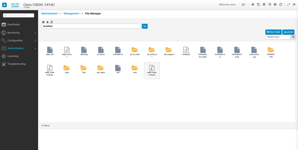
Task: Open Management breadcrumb dropdown
Action: 72,13
